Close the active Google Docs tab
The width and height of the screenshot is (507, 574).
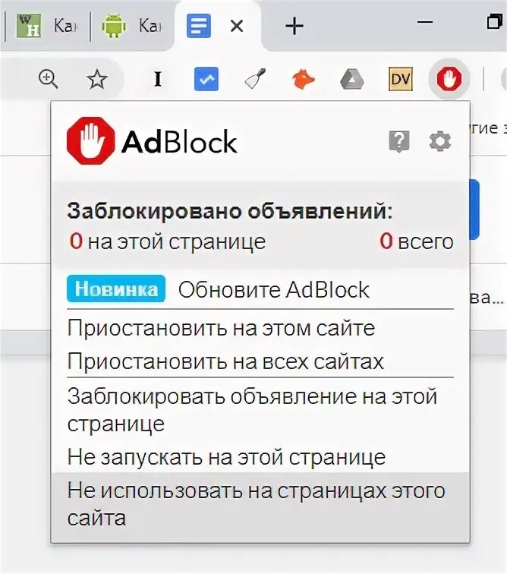pos(237,26)
